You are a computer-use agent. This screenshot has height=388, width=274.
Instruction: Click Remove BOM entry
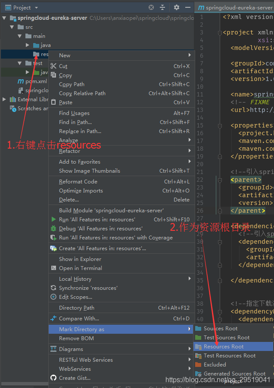click(122, 338)
